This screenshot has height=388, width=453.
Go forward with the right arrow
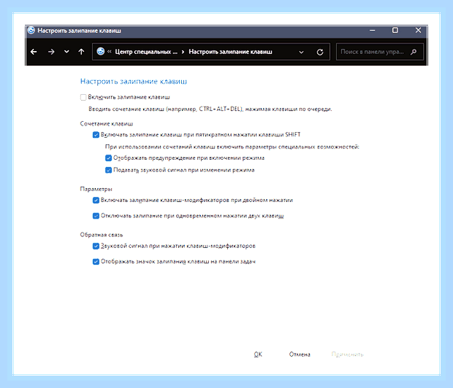(x=51, y=52)
